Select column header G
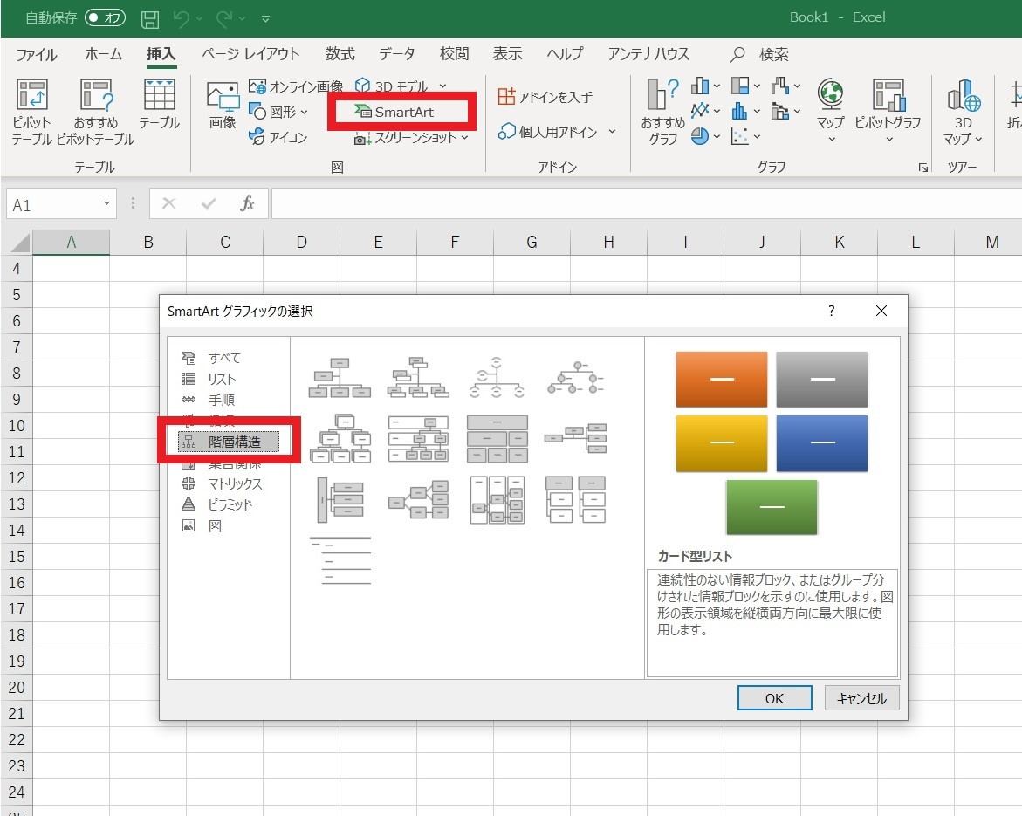Screen dimensions: 1022x816 tap(532, 243)
